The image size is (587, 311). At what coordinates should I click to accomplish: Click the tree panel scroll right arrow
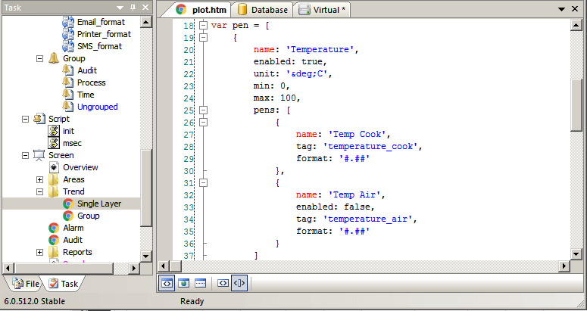pos(134,268)
